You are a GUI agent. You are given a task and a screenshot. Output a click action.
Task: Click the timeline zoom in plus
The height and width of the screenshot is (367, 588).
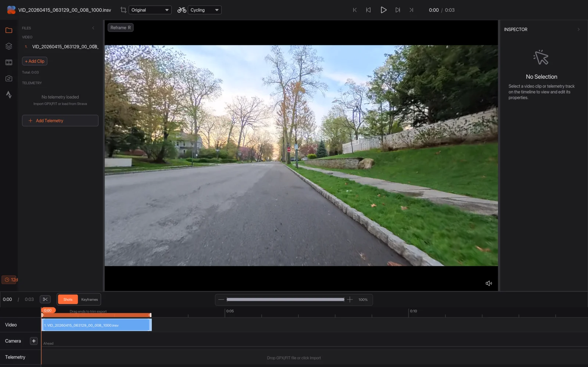[x=350, y=299]
